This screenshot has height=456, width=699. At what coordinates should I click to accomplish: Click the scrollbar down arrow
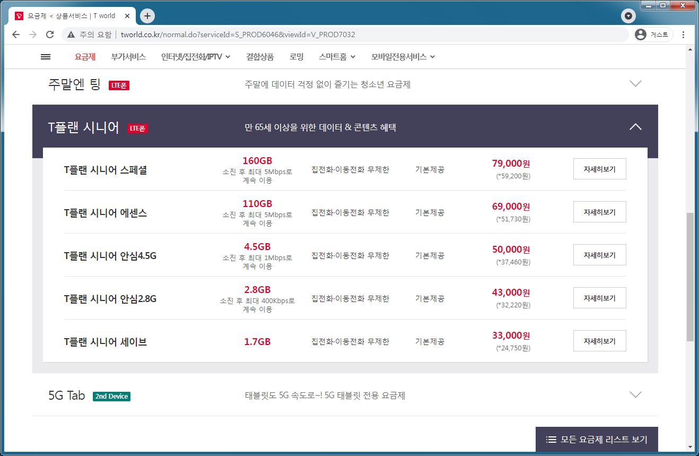coord(690,447)
